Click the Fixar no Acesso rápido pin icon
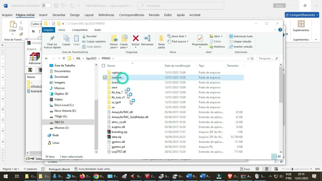 (52, 39)
